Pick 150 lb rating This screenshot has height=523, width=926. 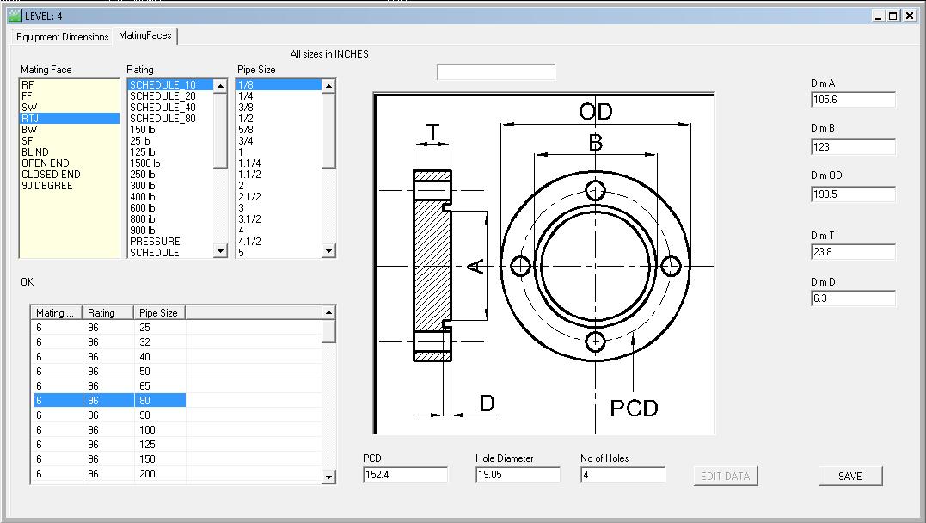[x=171, y=129]
